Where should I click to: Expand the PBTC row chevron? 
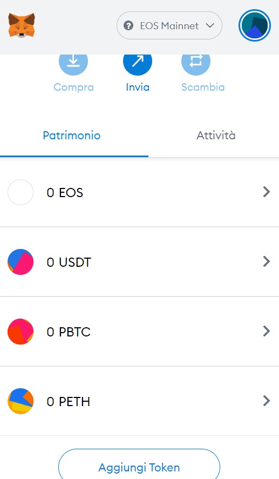(267, 331)
